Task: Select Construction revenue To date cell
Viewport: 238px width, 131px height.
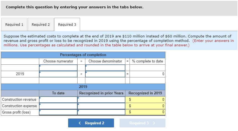Action: 58,100
